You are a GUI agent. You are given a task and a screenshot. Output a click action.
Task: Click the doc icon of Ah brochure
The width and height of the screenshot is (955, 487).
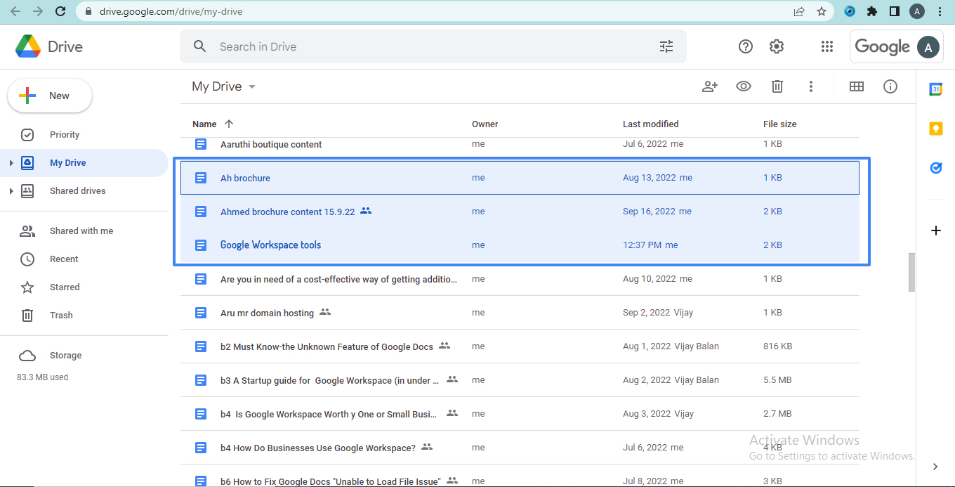click(201, 178)
